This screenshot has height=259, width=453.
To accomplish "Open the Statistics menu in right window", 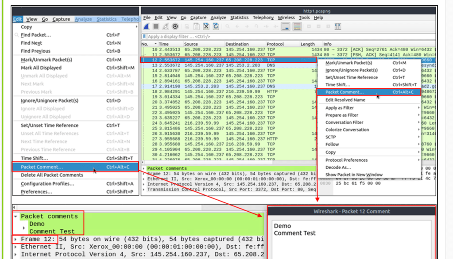I will coord(239,18).
